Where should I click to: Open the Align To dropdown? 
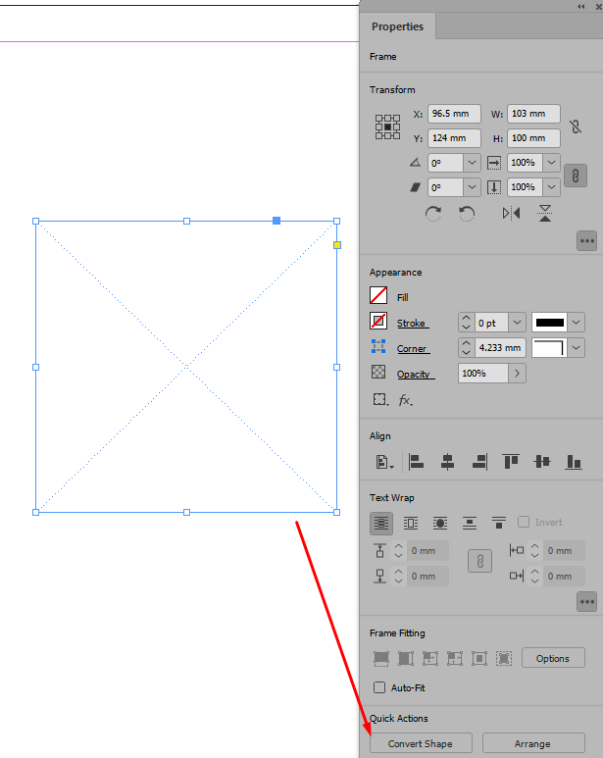click(x=384, y=462)
